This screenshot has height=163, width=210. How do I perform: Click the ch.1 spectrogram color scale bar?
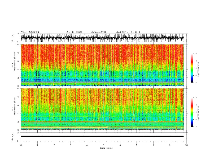point(192,68)
